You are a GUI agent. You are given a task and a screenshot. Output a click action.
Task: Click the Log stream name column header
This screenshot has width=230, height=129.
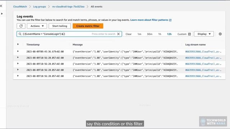coord(195,44)
